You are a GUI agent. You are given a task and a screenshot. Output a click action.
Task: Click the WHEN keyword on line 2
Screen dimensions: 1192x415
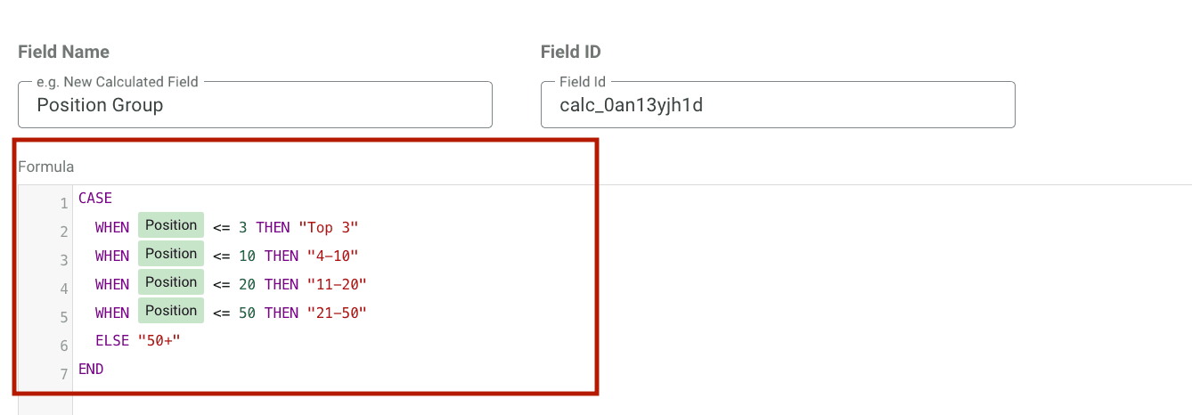112,228
